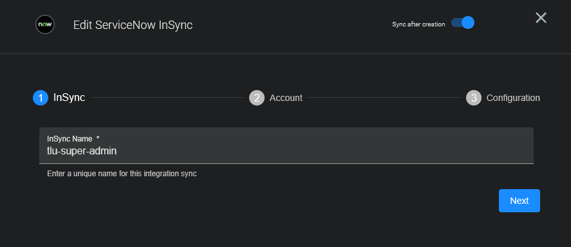The width and height of the screenshot is (571, 247).
Task: Focus the InSync Name input field
Action: coord(286,145)
